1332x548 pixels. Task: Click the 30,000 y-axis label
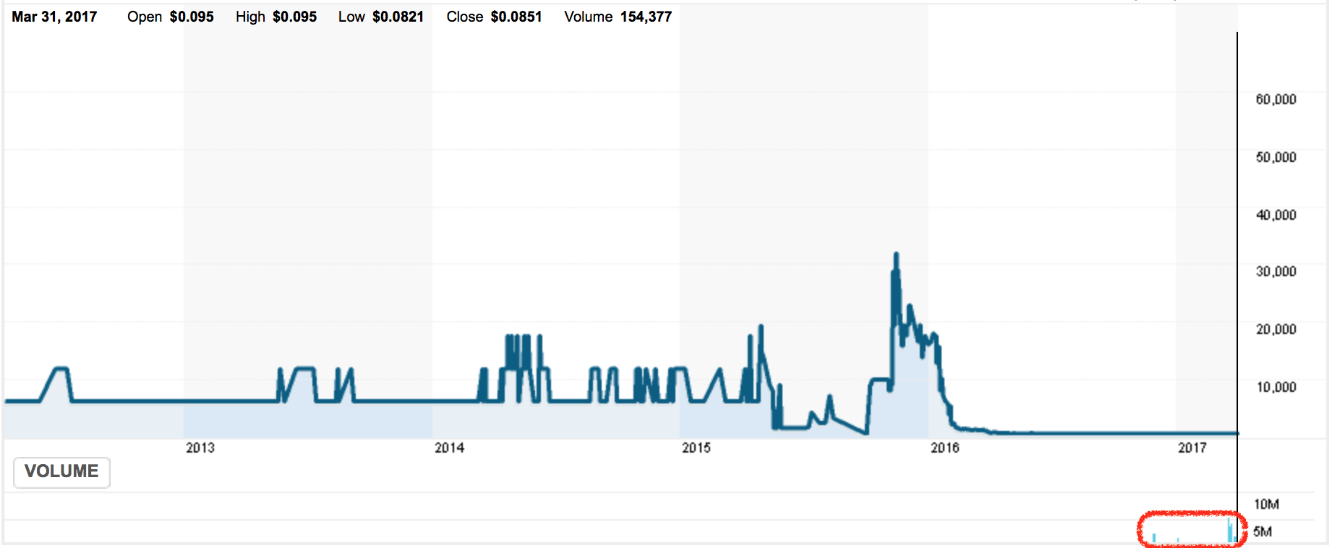pos(1276,271)
